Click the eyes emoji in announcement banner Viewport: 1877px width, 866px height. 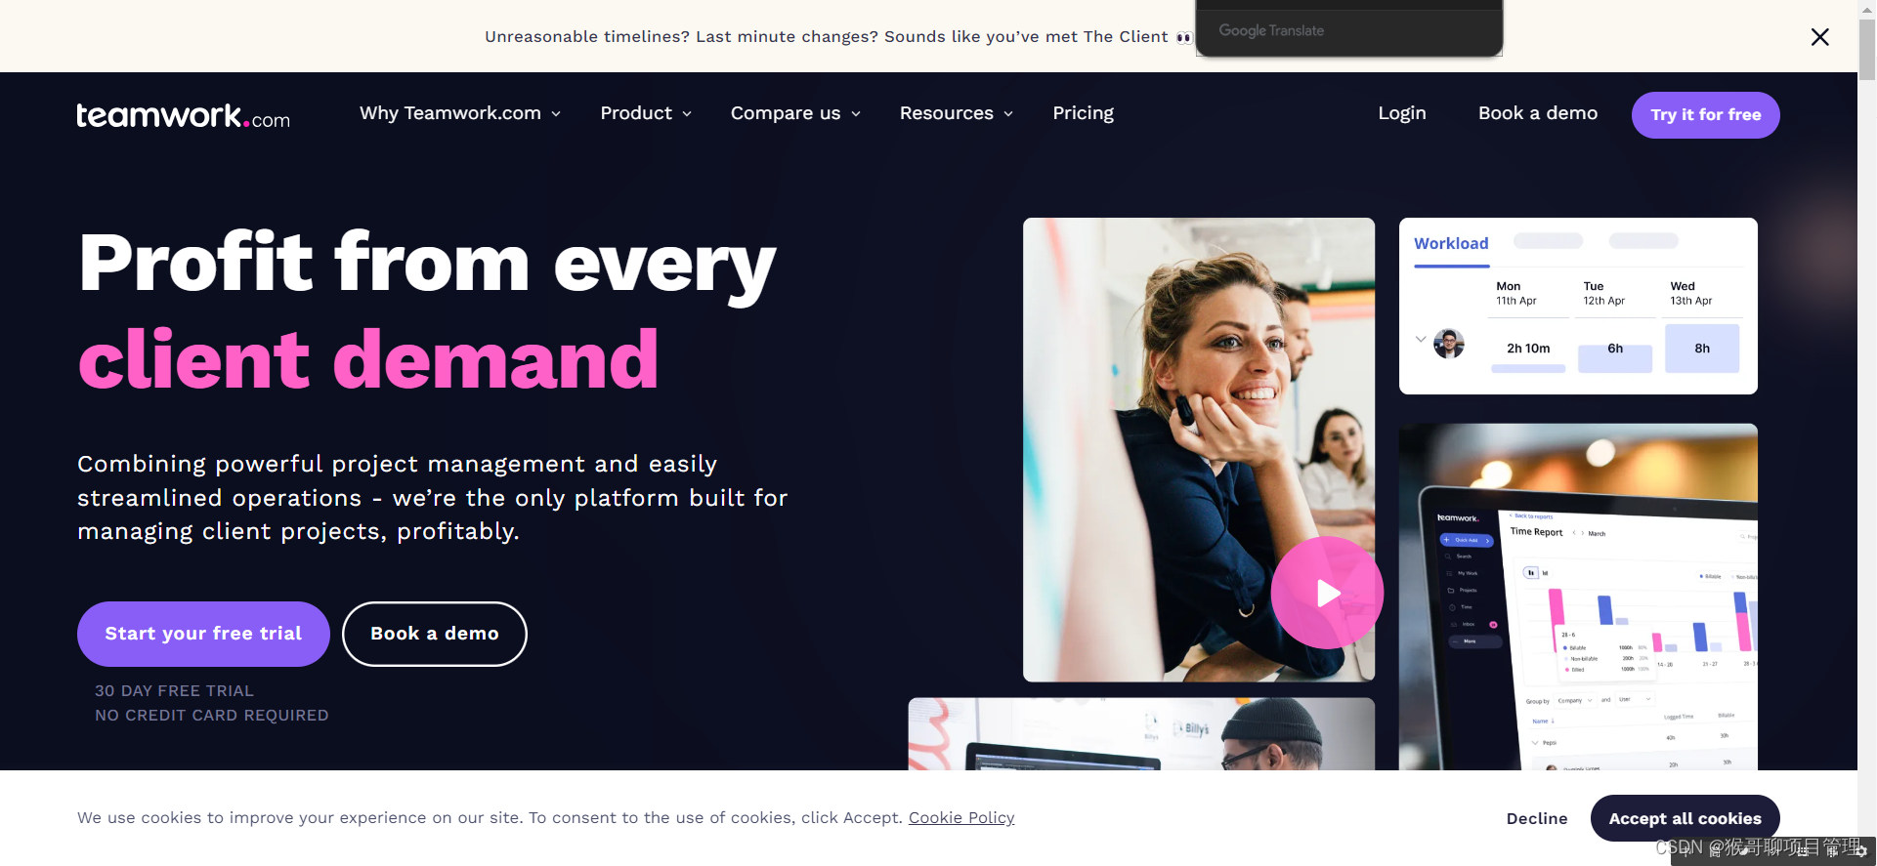[x=1184, y=38]
